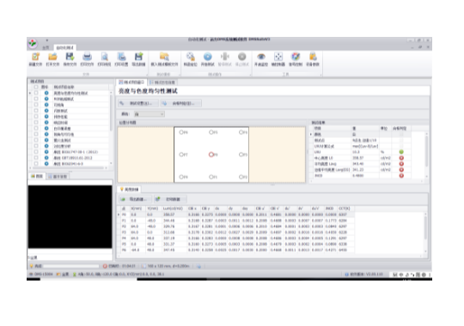The width and height of the screenshot is (464, 326).
Task: Check the first test item checkbox
Action: point(36,93)
